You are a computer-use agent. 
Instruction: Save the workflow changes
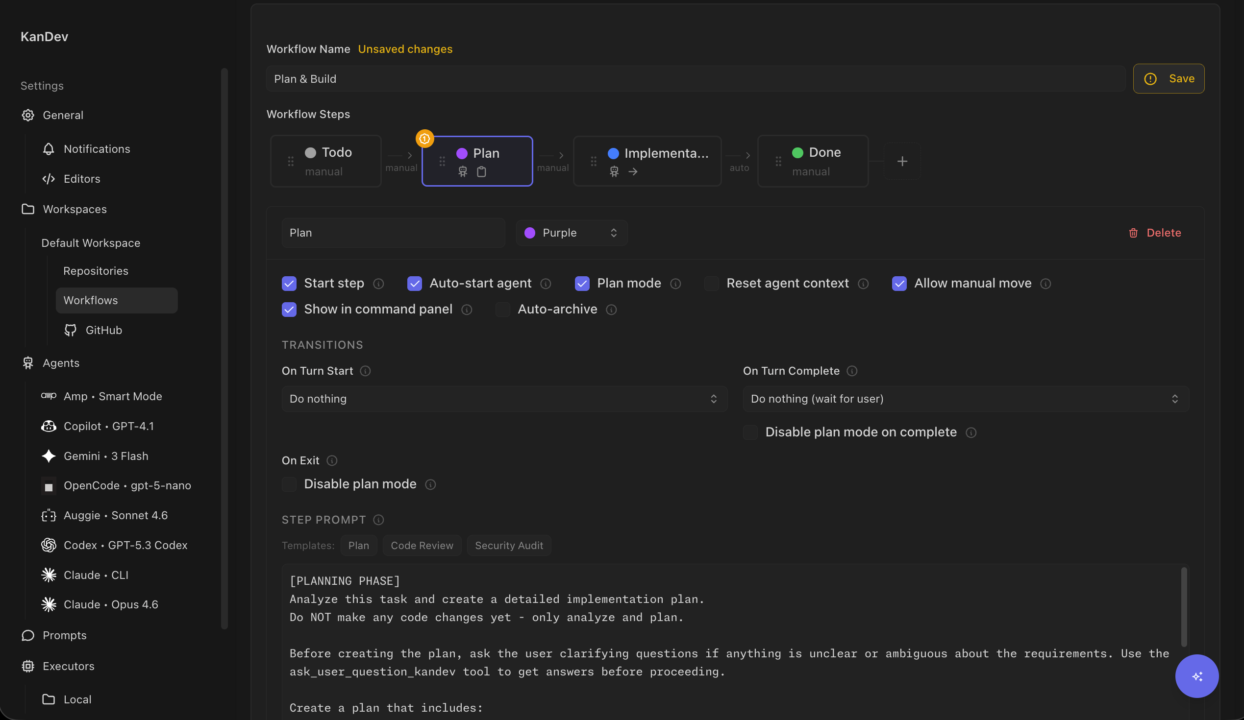1169,79
